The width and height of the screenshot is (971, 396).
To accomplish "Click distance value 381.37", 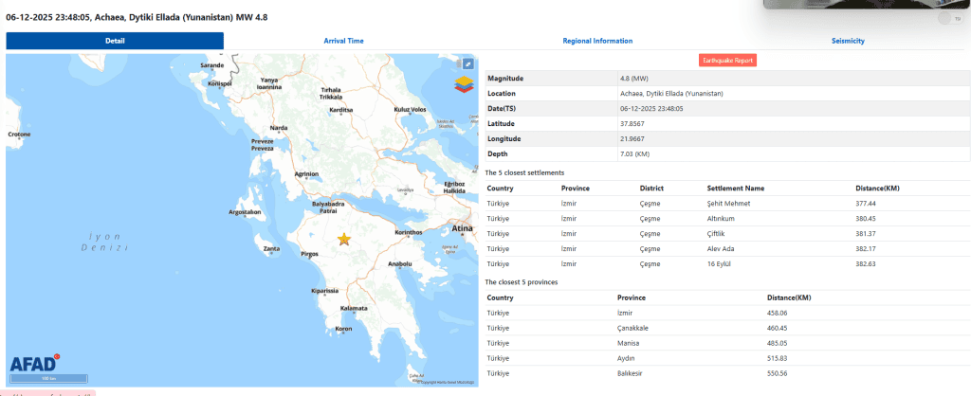I will point(866,233).
